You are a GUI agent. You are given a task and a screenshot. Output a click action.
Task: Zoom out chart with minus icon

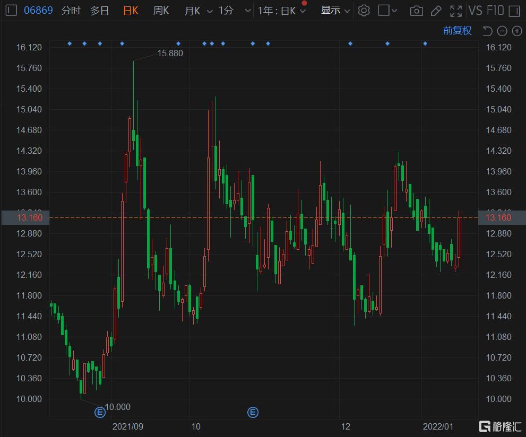pos(502,31)
